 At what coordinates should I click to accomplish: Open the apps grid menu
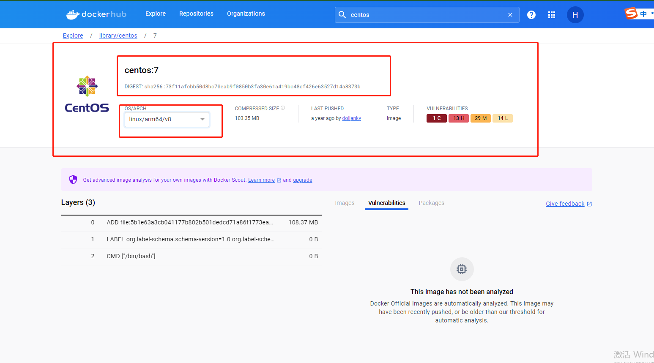pyautogui.click(x=552, y=15)
